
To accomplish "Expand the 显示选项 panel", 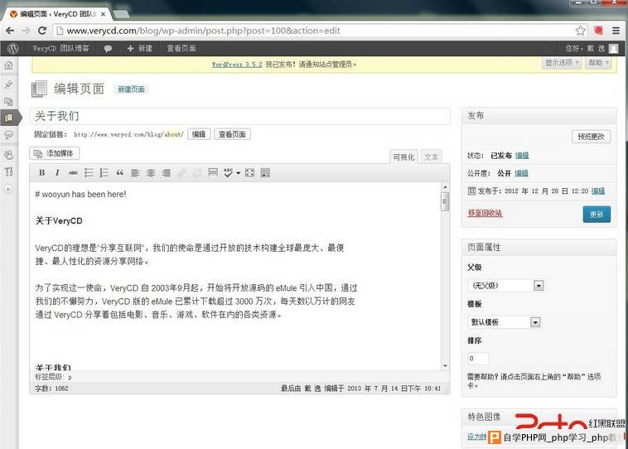I will pos(562,63).
